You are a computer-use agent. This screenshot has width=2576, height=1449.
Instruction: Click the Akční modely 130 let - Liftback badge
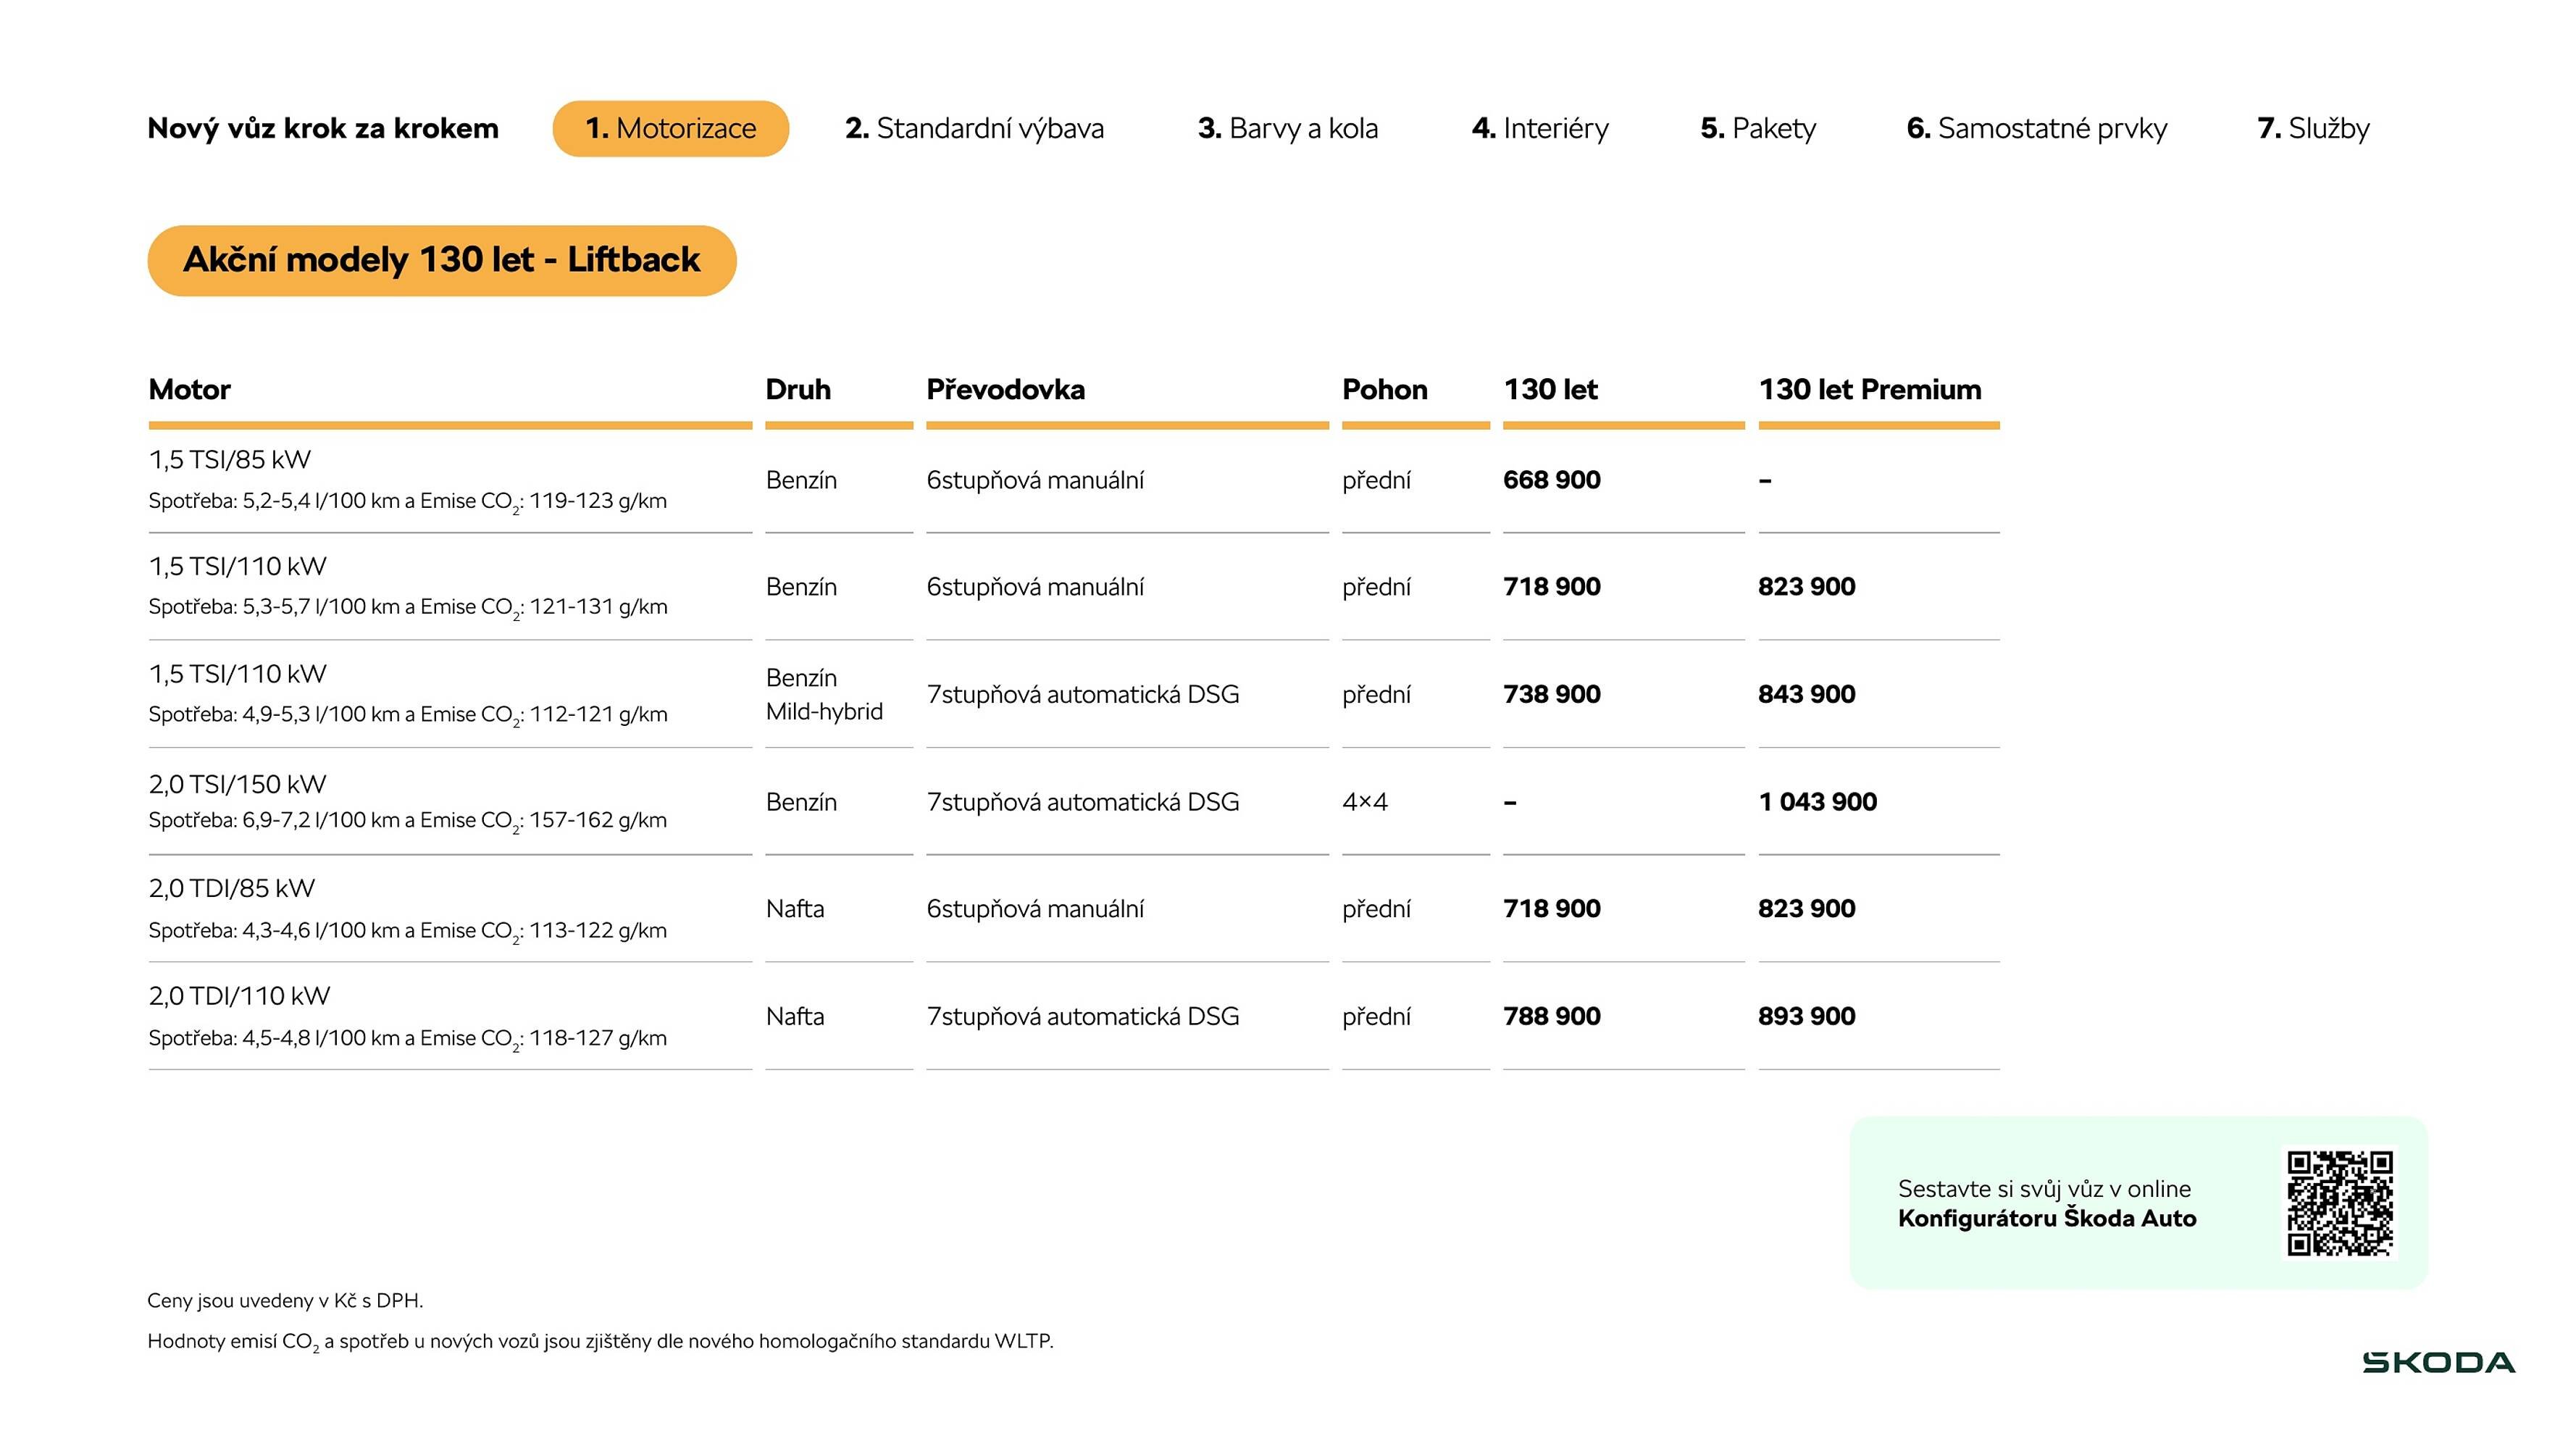point(441,260)
